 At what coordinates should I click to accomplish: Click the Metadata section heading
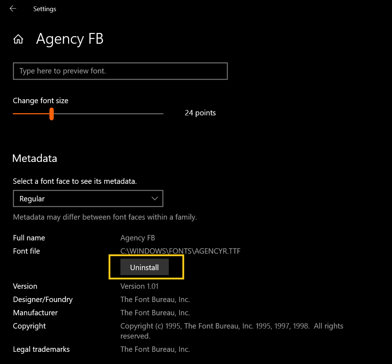(34, 158)
